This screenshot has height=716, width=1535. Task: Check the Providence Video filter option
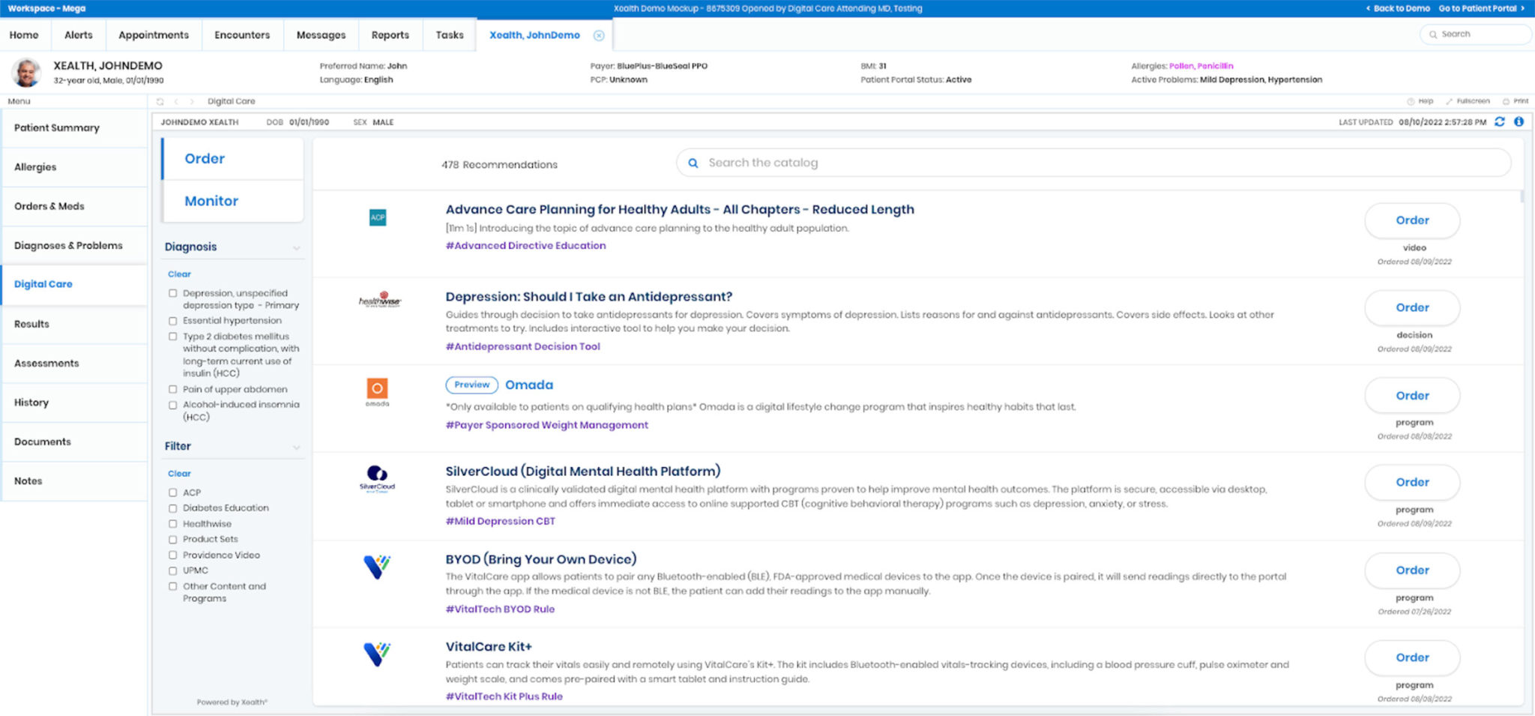click(x=173, y=555)
